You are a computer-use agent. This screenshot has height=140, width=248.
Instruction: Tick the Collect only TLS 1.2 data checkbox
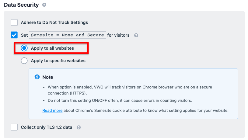click(14, 127)
